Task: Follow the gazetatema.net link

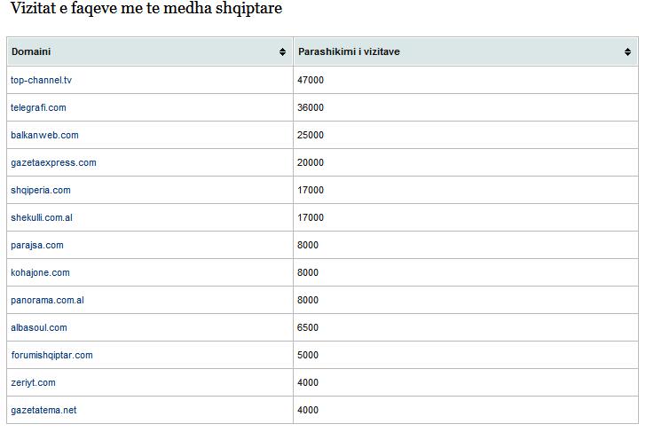Action: coord(43,410)
